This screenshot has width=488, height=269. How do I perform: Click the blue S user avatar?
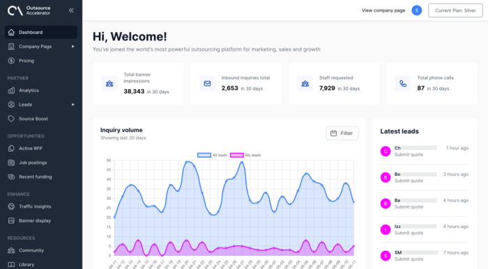point(417,10)
